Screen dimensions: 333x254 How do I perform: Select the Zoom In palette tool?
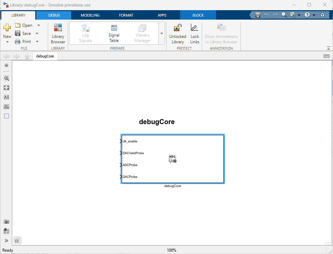click(6, 78)
